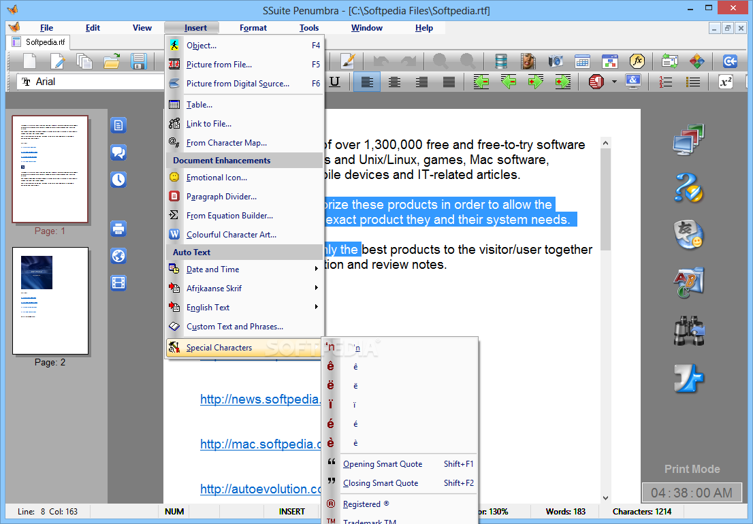Click the monitor ampersand toolbar icon

[x=633, y=82]
